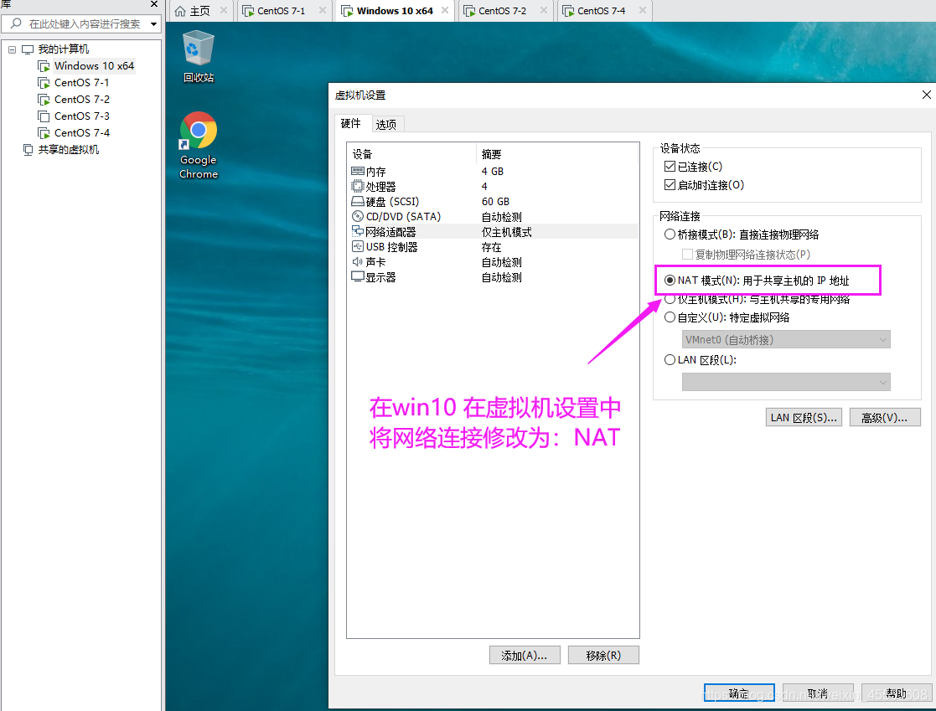Click the CentOS 7-2 VM icon in library

(x=44, y=99)
